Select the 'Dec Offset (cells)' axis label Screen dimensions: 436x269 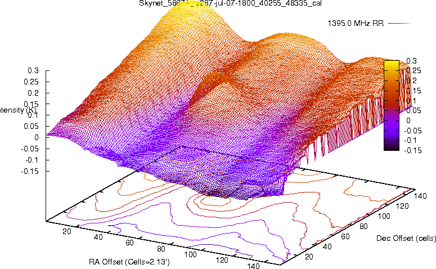[406, 238]
